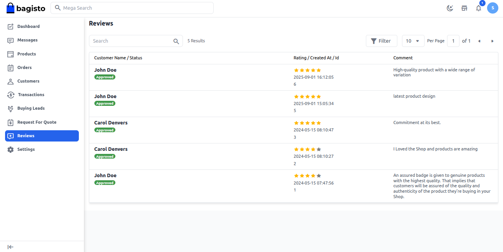Open the Filter options for reviews
503x252 pixels.
pos(381,41)
